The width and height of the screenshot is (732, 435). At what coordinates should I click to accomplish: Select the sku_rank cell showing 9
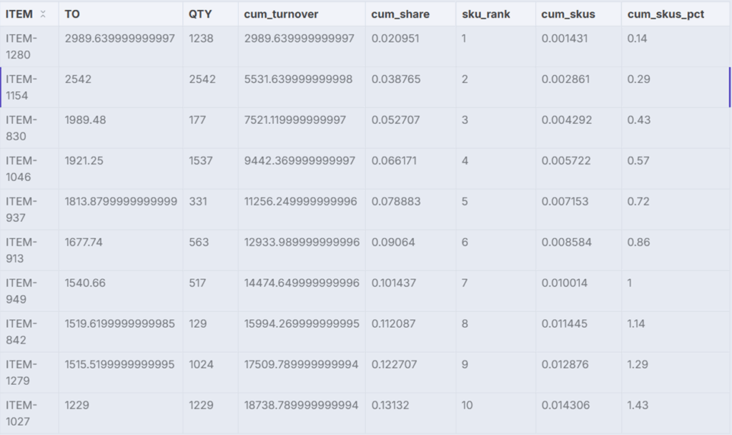465,365
